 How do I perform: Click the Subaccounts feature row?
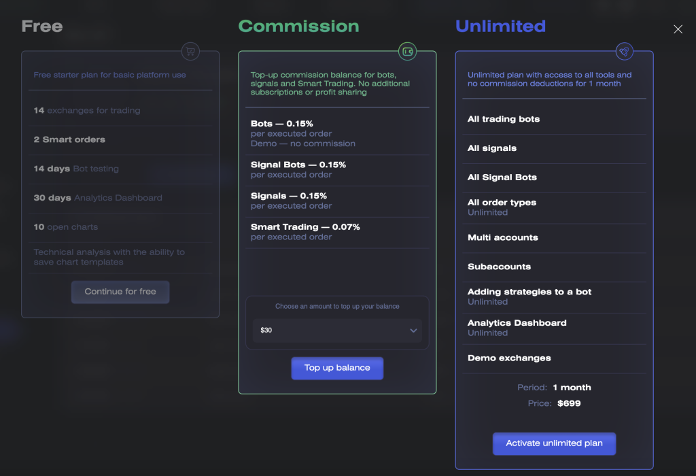[x=555, y=267]
